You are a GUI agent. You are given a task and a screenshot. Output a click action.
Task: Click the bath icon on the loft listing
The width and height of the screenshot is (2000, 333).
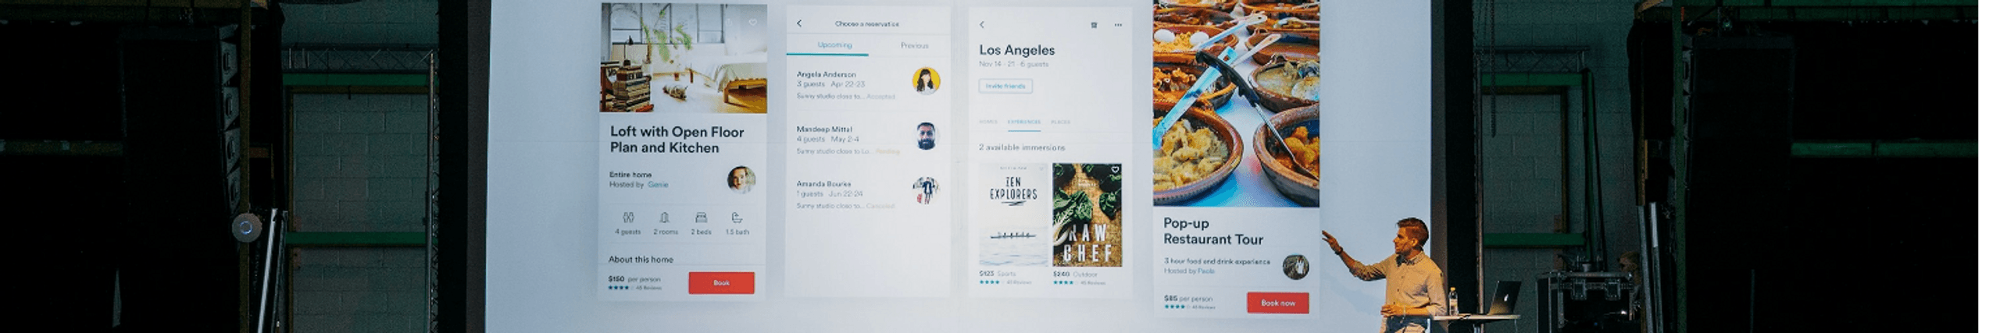[736, 218]
